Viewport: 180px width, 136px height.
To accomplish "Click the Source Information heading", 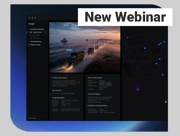I will coord(95,78).
